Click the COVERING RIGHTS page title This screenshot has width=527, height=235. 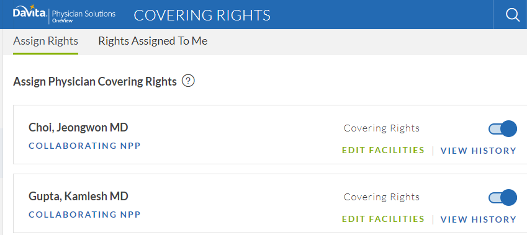(x=202, y=16)
